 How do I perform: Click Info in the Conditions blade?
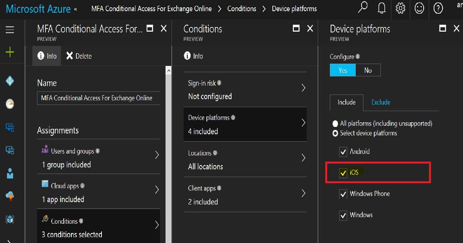pos(193,56)
